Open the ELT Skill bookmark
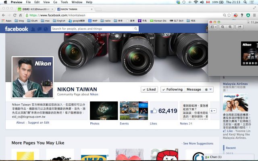The width and height of the screenshot is (258, 161). click(x=177, y=21)
